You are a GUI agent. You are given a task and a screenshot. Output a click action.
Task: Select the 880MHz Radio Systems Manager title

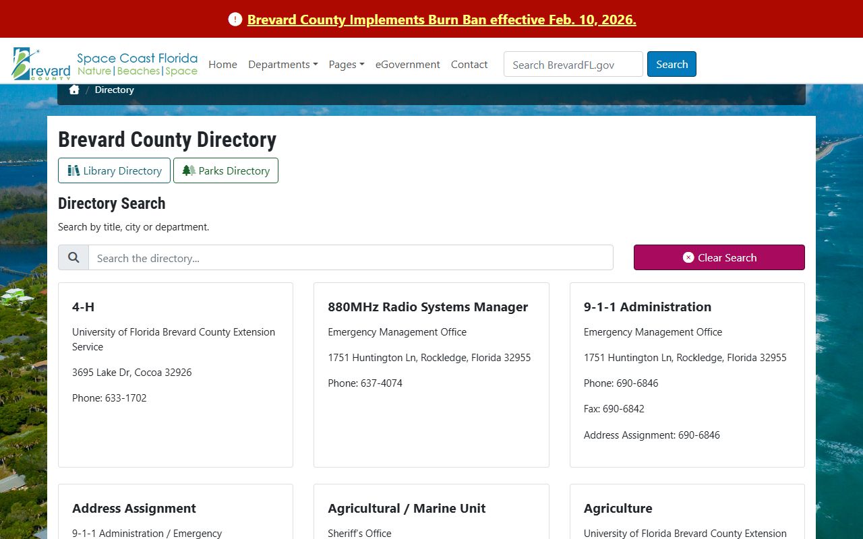tap(428, 307)
